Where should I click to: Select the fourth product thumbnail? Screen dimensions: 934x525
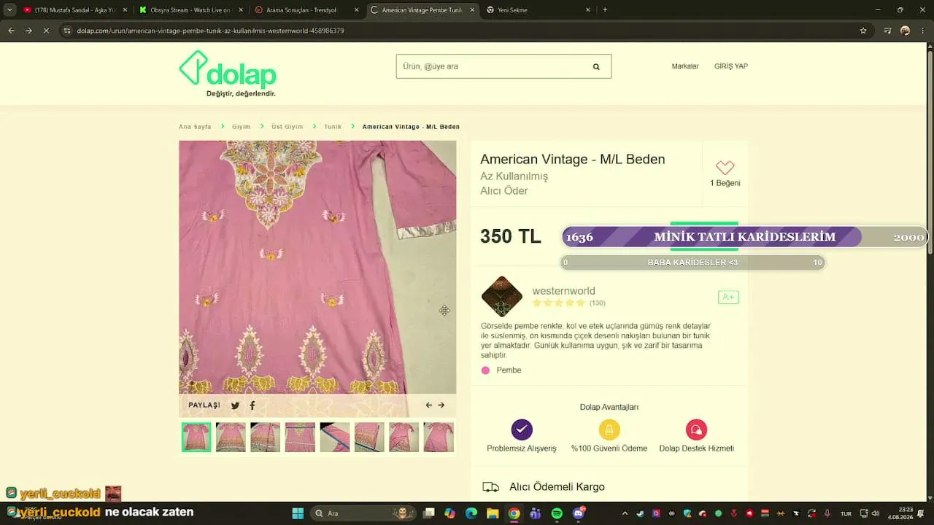click(x=300, y=437)
